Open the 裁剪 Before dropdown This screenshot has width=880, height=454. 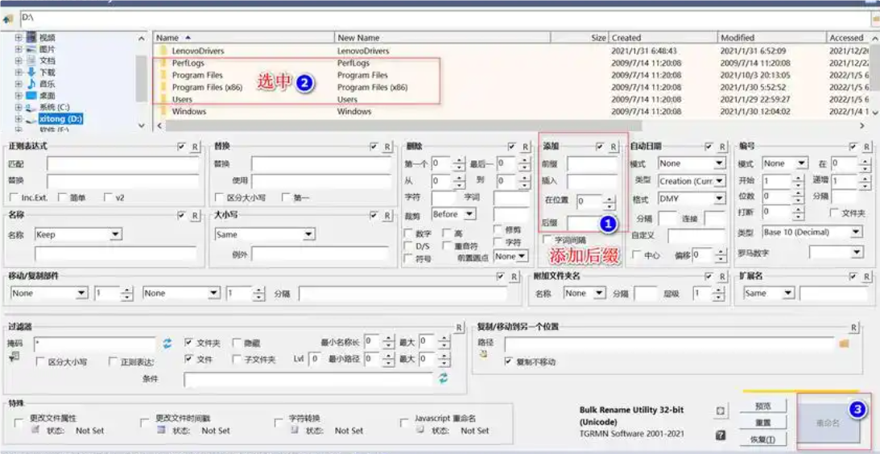tap(470, 214)
